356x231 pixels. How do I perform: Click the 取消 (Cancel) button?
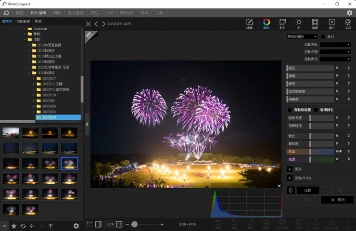click(337, 199)
